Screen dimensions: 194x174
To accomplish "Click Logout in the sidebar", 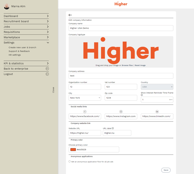I will pos(8,74).
